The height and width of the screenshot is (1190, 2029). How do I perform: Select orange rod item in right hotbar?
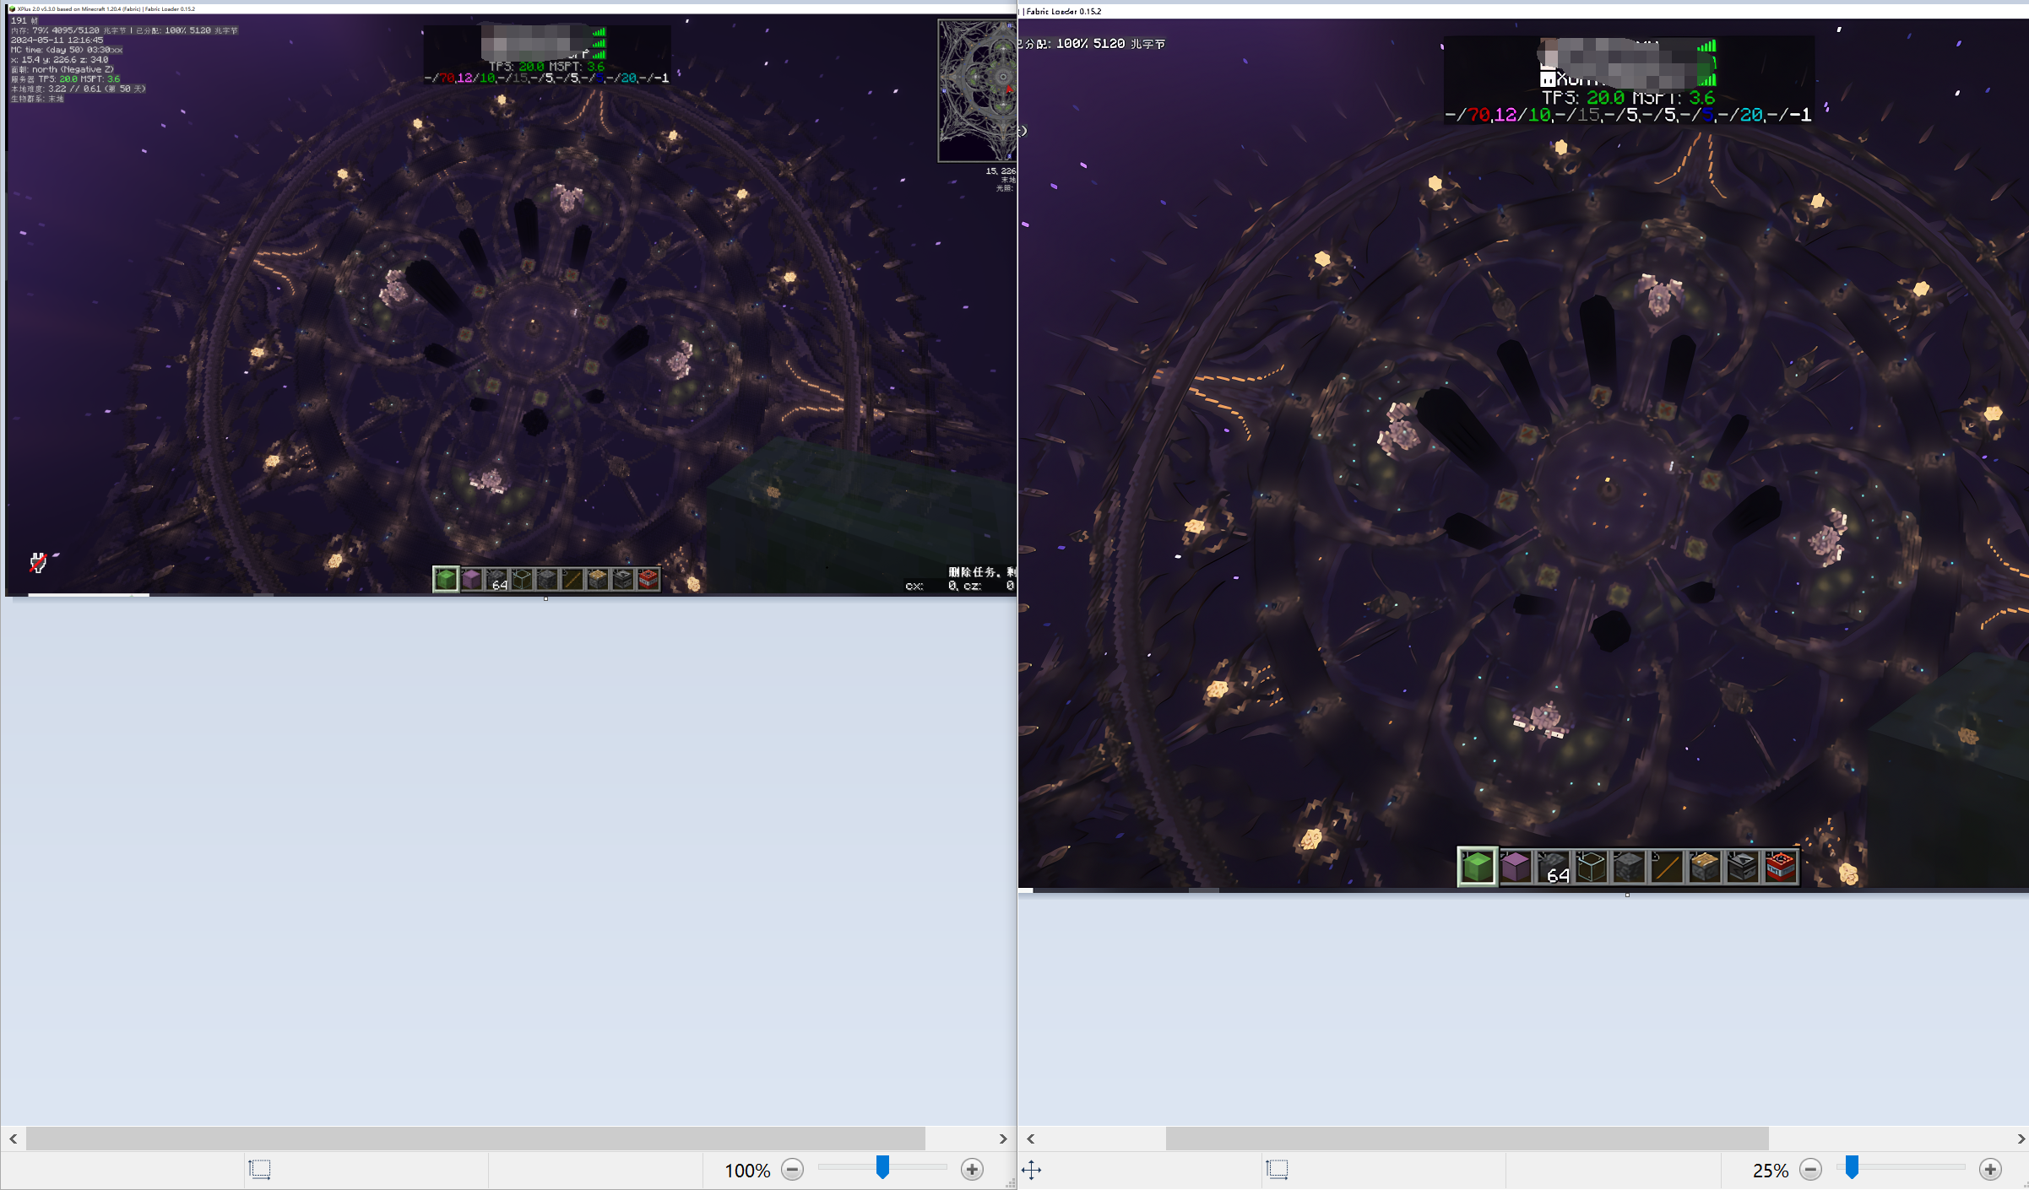(x=1667, y=867)
